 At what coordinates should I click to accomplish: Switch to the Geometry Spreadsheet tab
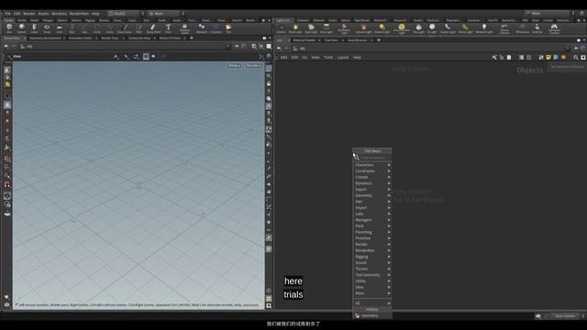point(45,38)
